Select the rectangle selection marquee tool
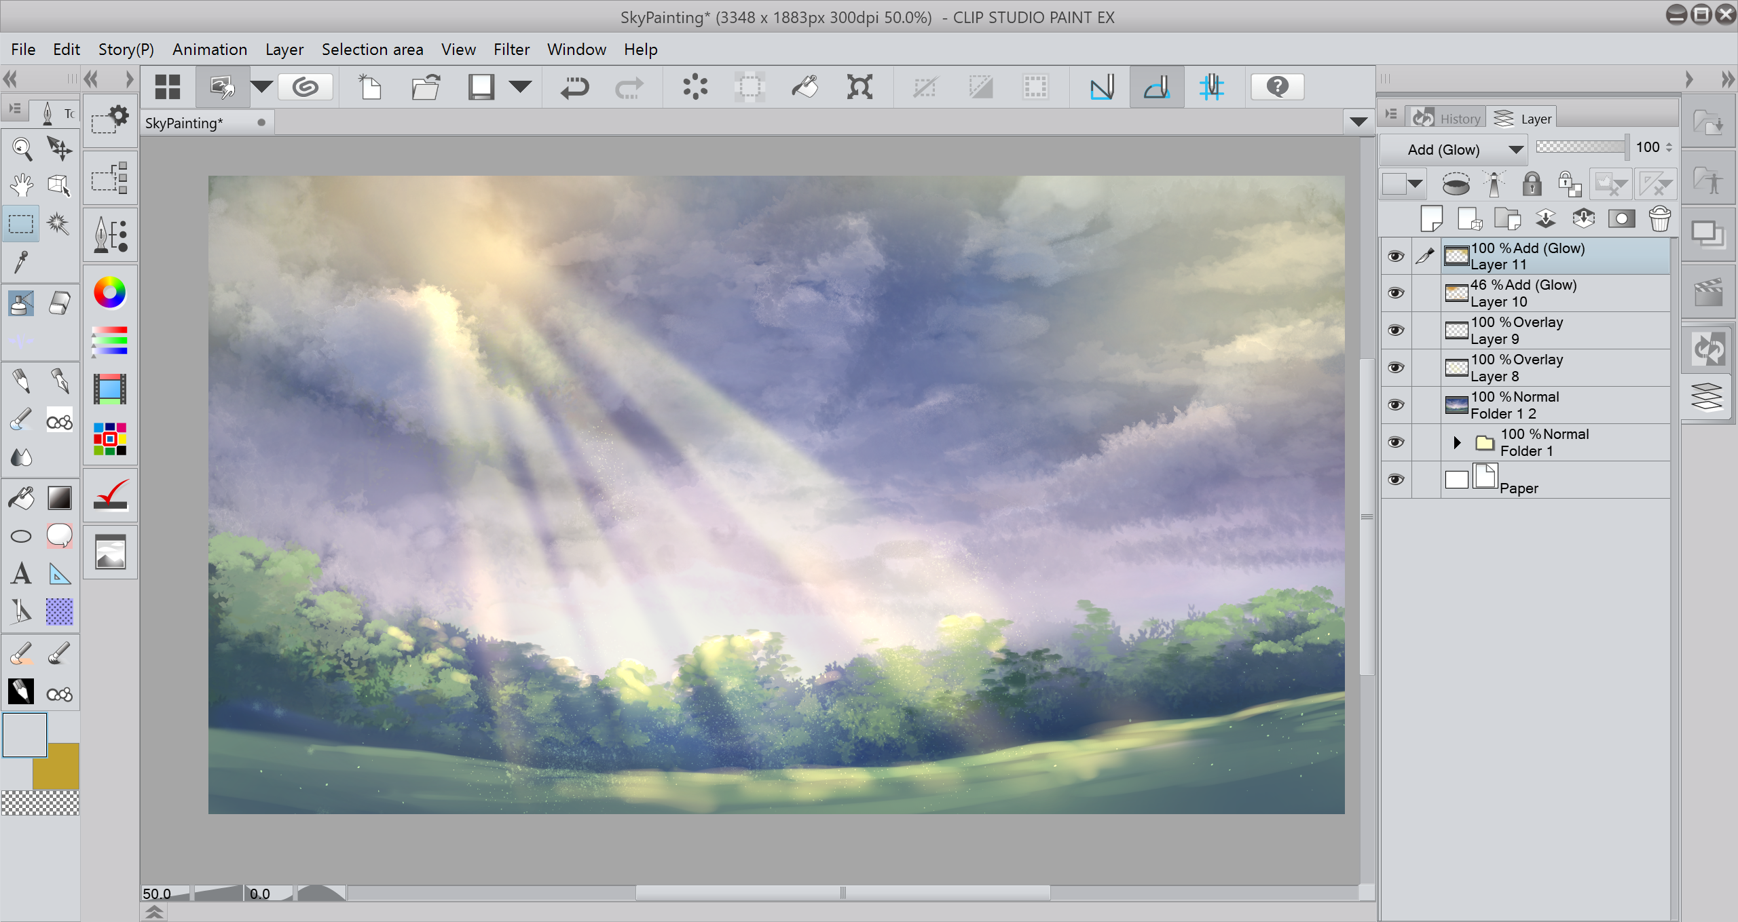The width and height of the screenshot is (1738, 922). pyautogui.click(x=21, y=223)
